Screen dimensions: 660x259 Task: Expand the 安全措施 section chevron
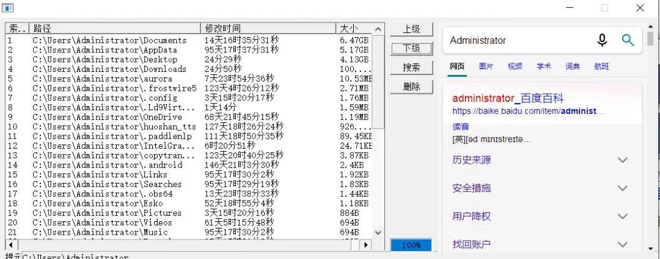click(623, 188)
